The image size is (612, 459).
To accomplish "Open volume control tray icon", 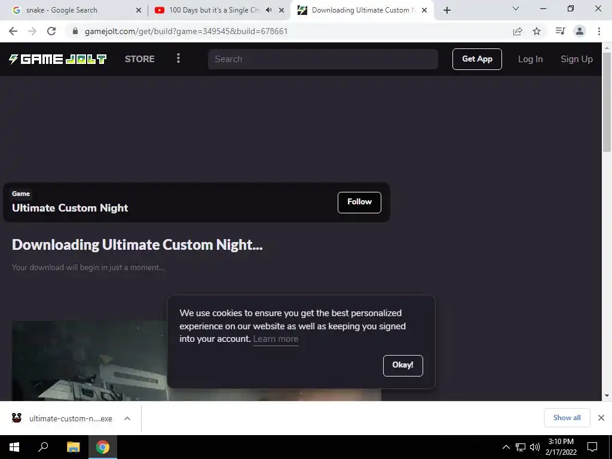I will [535, 447].
